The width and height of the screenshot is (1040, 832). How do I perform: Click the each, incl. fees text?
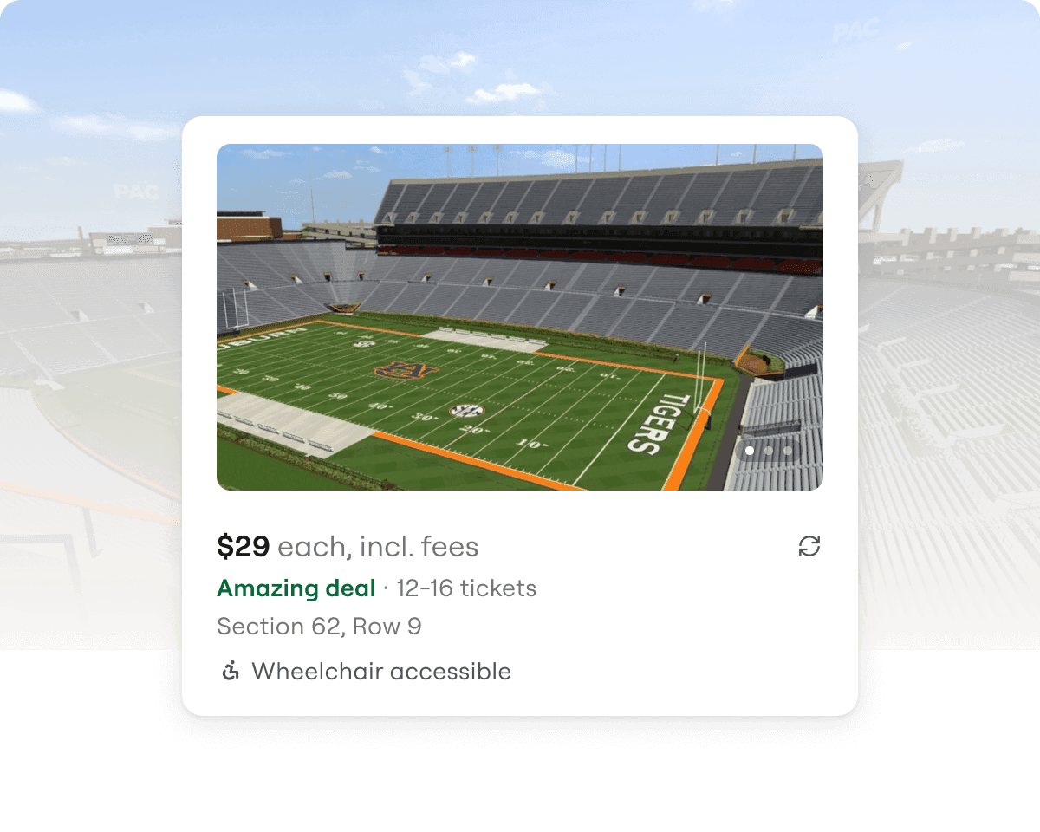[379, 547]
